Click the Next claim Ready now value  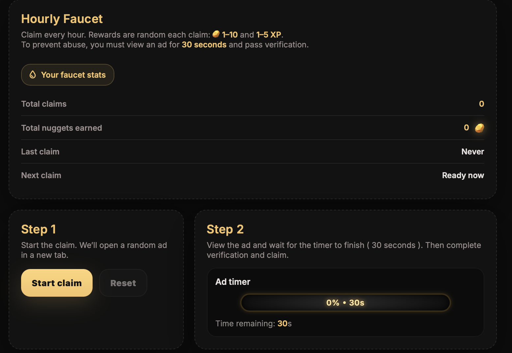tap(463, 175)
